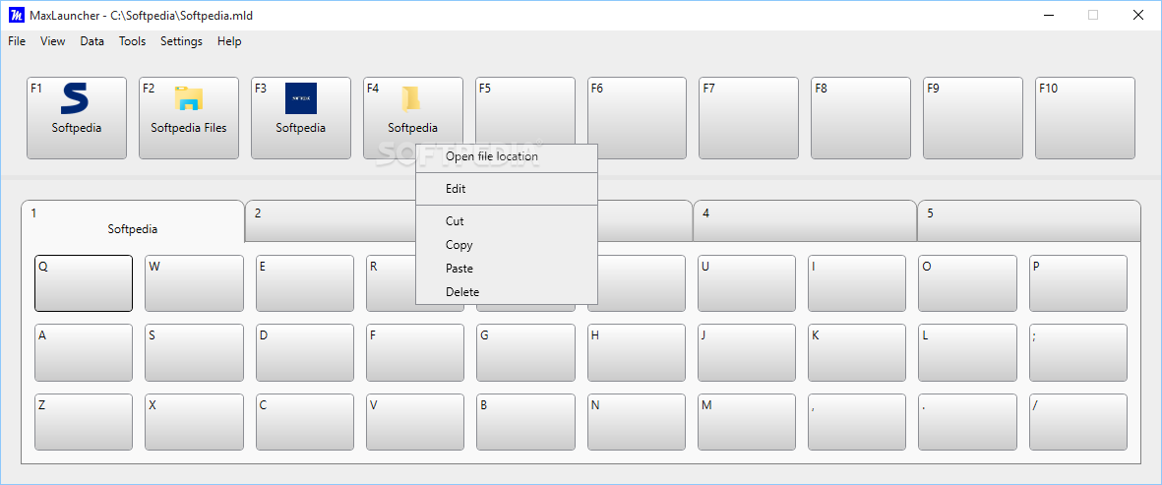The height and width of the screenshot is (485, 1162).
Task: Click the F3 dark blue Softpedia icon
Action: tap(301, 97)
